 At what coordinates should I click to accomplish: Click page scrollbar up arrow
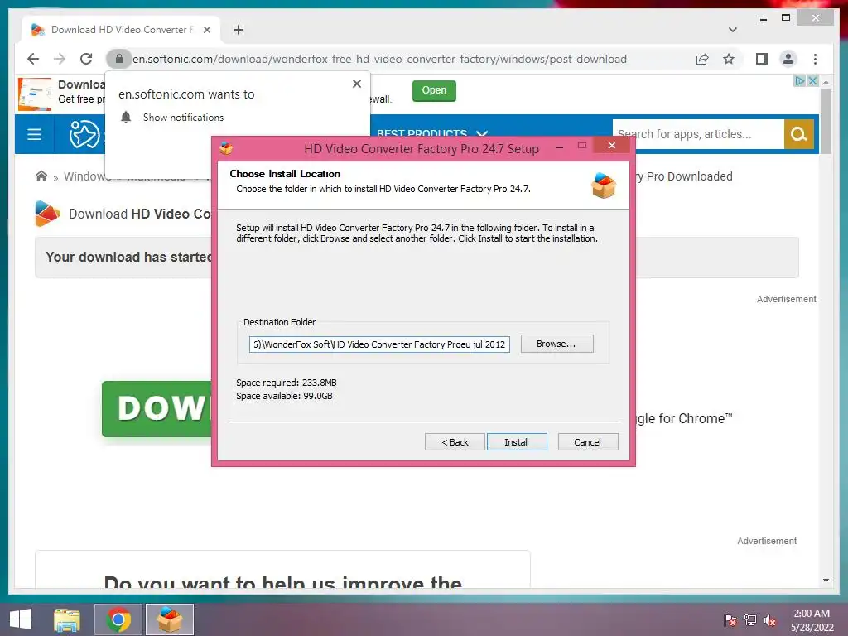(x=826, y=82)
